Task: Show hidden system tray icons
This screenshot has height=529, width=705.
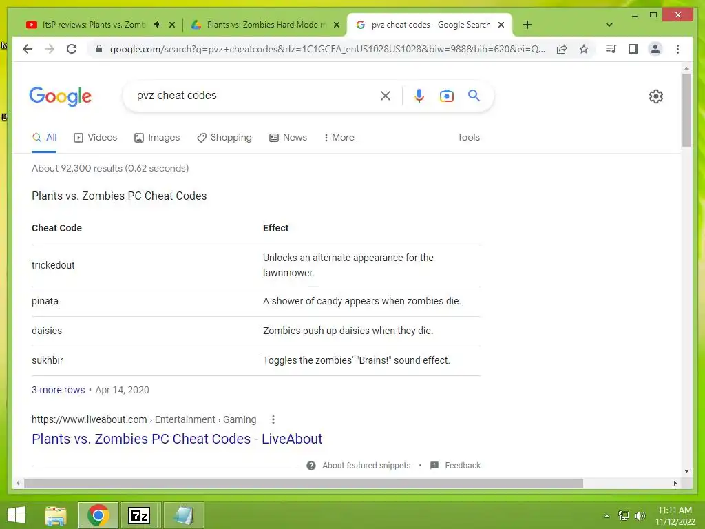Action: pyautogui.click(x=607, y=516)
